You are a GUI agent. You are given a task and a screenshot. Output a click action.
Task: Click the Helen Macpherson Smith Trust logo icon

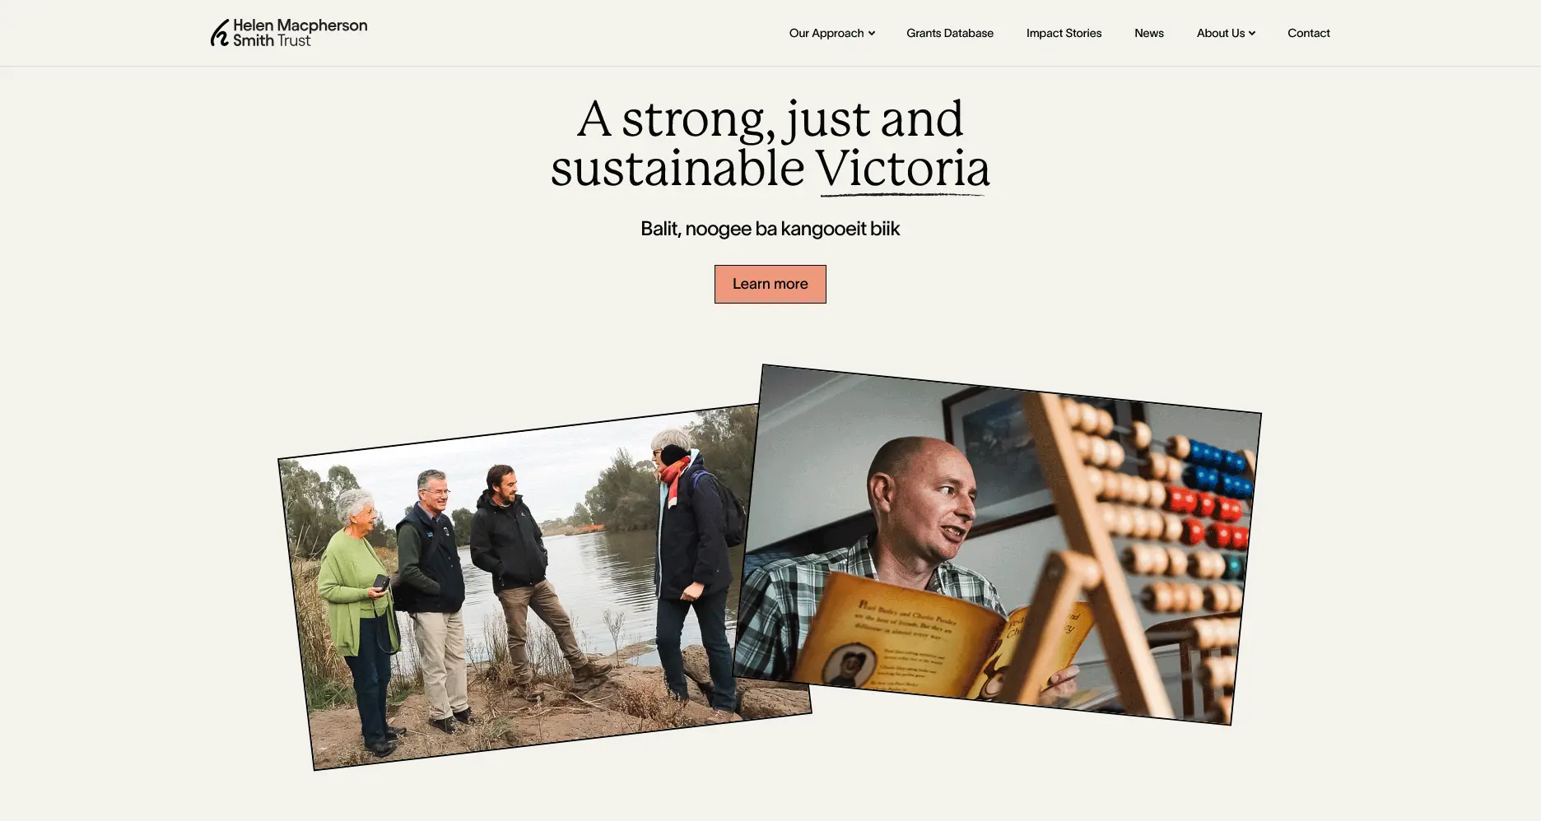[x=220, y=33]
